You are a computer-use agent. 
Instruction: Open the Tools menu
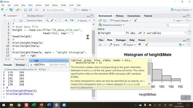(x=71, y=5)
